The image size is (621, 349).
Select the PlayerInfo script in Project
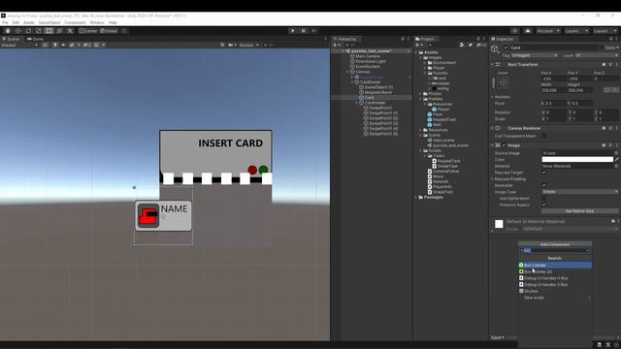[x=442, y=186]
